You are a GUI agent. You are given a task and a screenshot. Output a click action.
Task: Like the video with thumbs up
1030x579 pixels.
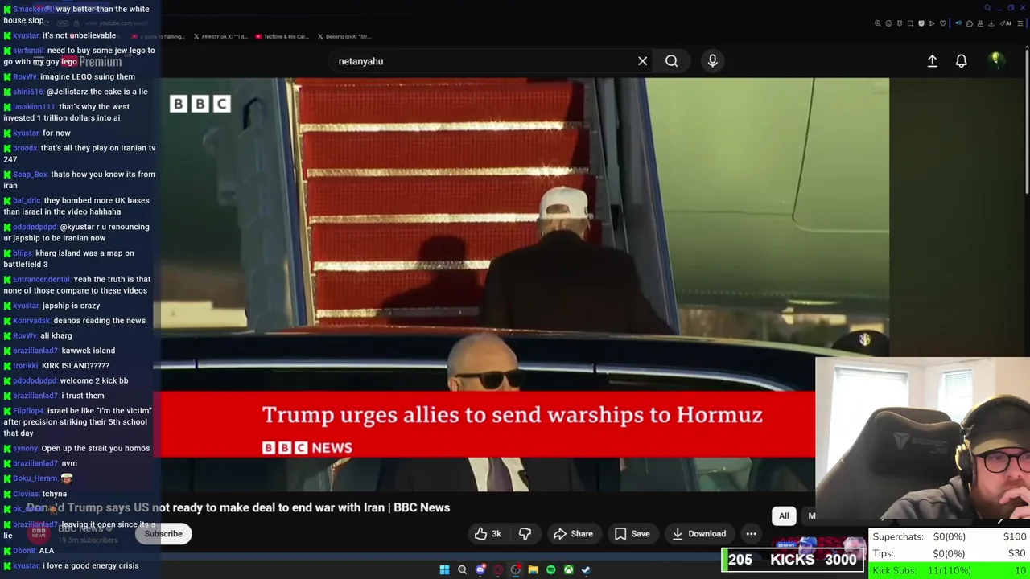[x=488, y=534]
